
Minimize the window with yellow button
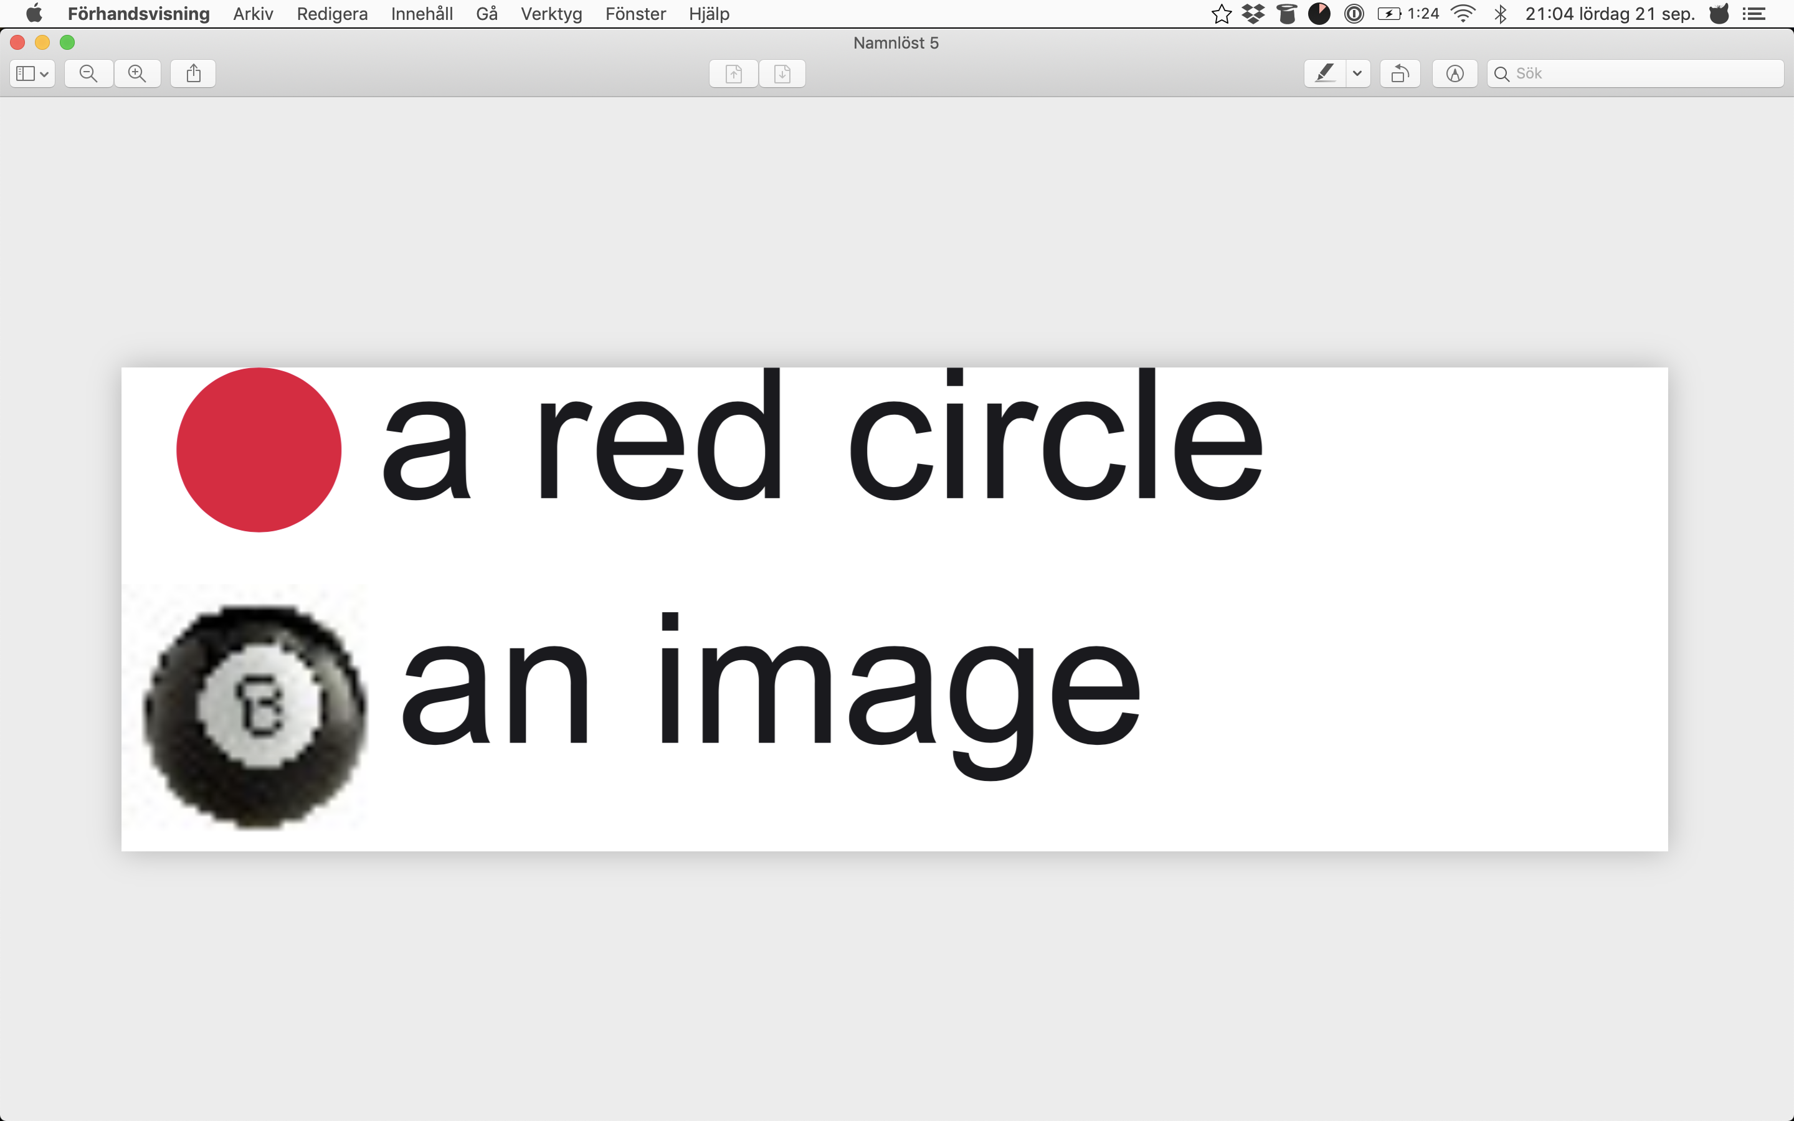(x=42, y=42)
